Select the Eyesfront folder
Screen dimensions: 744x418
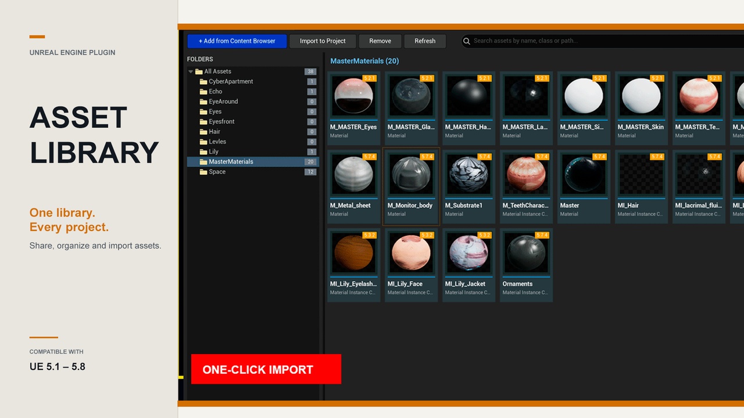pos(252,122)
